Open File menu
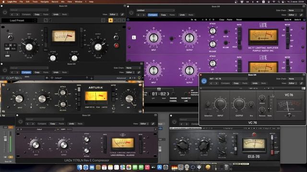Screen dimensions: 307x172 click(21, 2)
